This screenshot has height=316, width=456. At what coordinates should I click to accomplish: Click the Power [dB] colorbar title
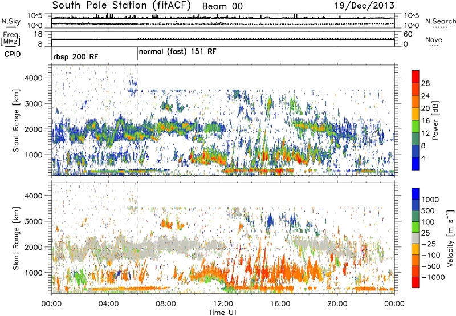pos(435,120)
